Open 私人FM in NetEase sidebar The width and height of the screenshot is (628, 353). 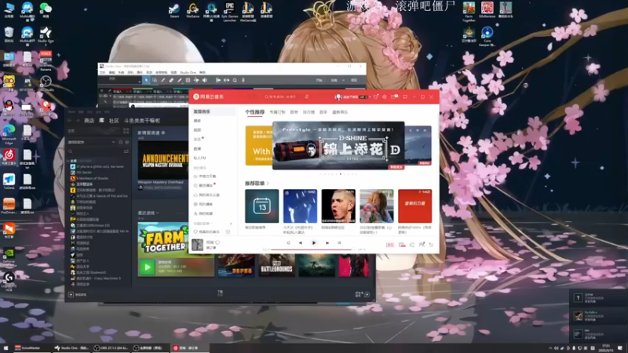tap(200, 158)
